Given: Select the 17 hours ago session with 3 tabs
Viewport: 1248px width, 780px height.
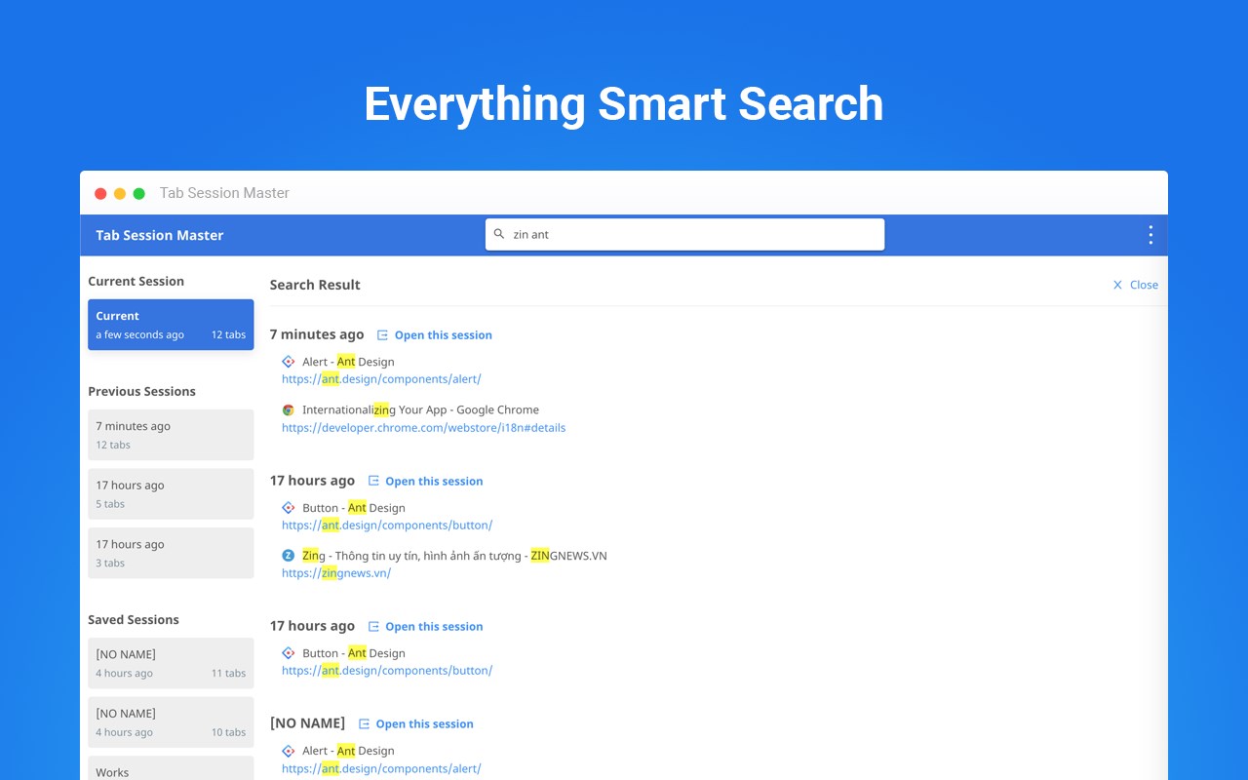Looking at the screenshot, I should coord(171,553).
